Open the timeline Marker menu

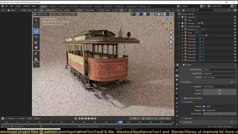pyautogui.click(x=37, y=118)
